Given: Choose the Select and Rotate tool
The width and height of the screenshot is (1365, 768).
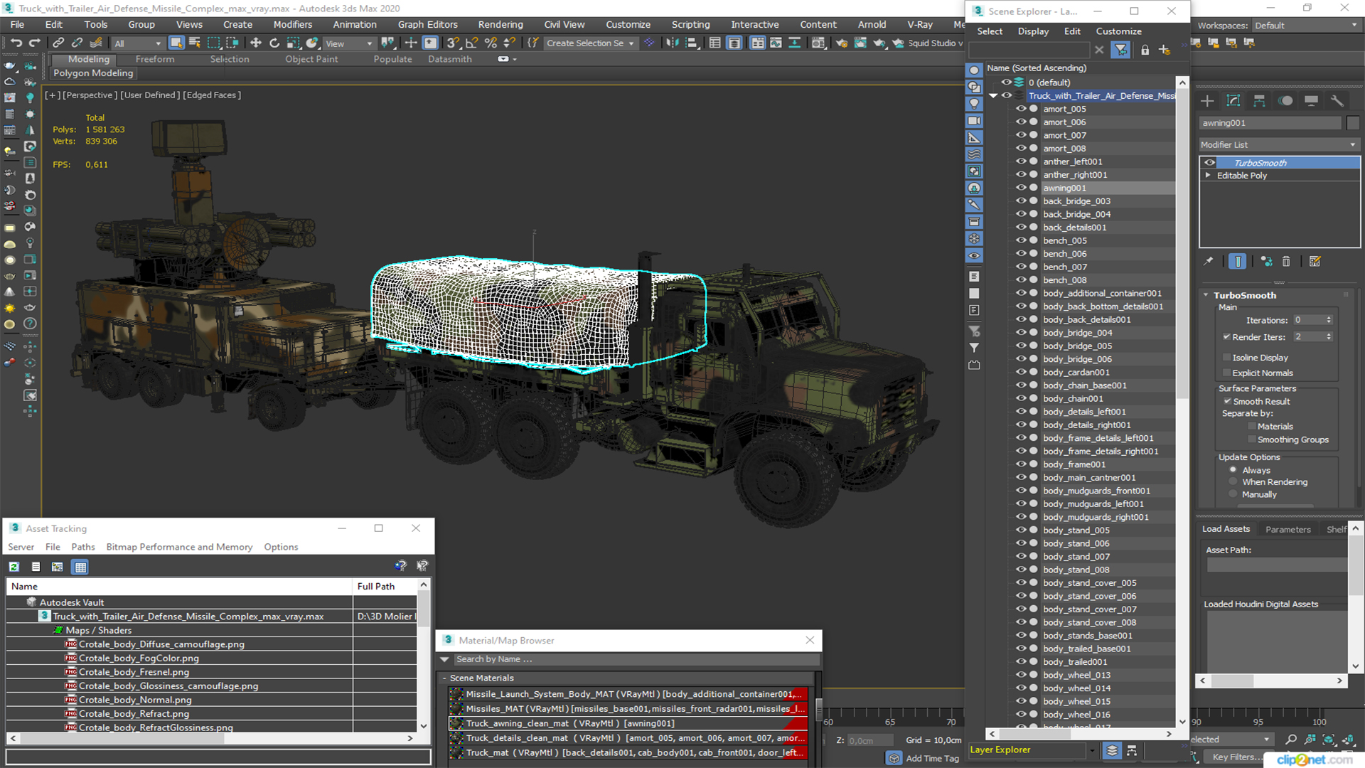Looking at the screenshot, I should pos(274,43).
